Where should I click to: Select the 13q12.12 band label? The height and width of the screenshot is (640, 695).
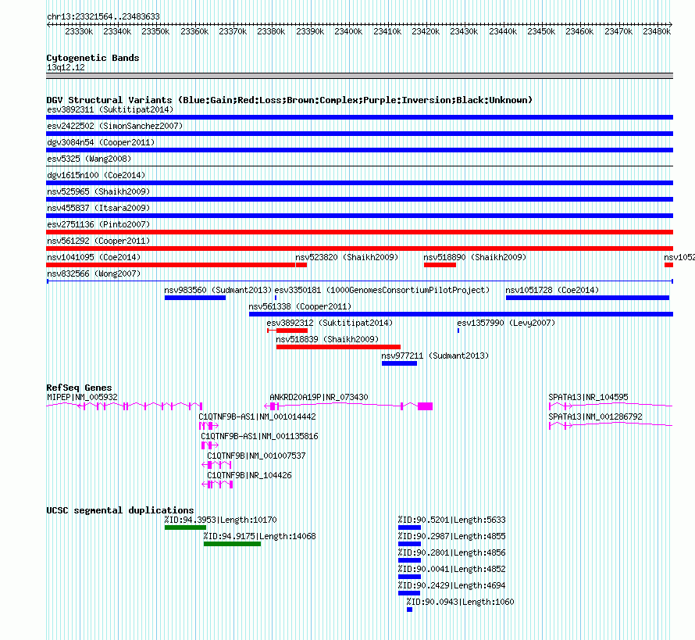pos(66,67)
